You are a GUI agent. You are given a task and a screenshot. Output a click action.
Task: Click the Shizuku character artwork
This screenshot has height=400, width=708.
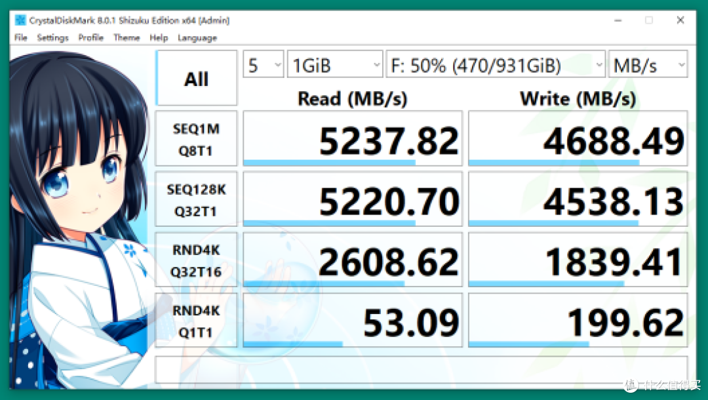click(79, 220)
